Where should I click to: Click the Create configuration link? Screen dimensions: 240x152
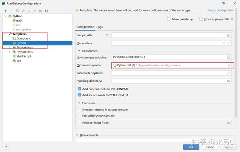[221, 10]
